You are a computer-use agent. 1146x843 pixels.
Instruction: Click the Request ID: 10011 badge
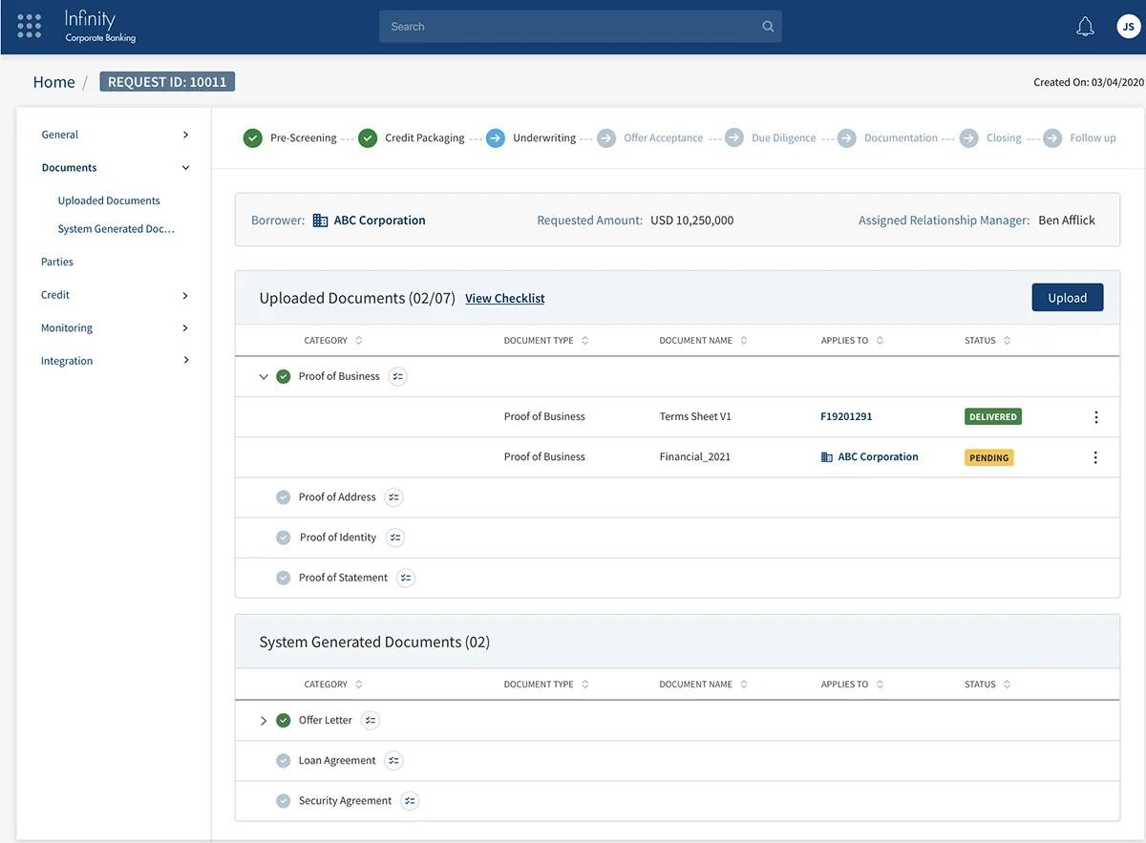167,82
